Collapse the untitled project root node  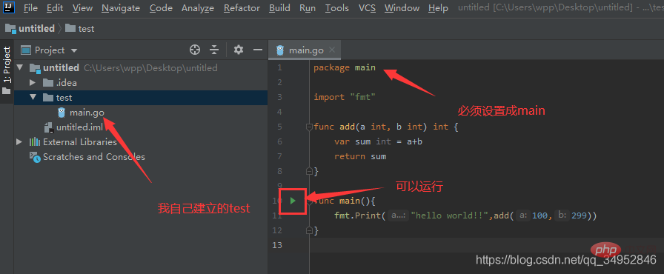click(x=19, y=67)
